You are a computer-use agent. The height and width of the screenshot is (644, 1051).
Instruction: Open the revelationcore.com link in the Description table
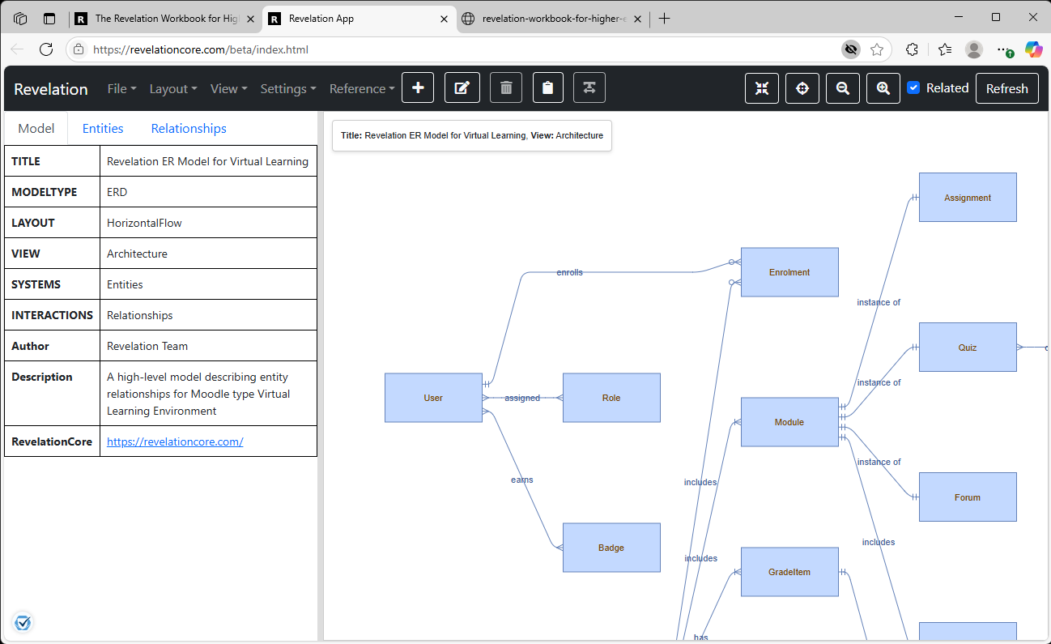(x=175, y=441)
